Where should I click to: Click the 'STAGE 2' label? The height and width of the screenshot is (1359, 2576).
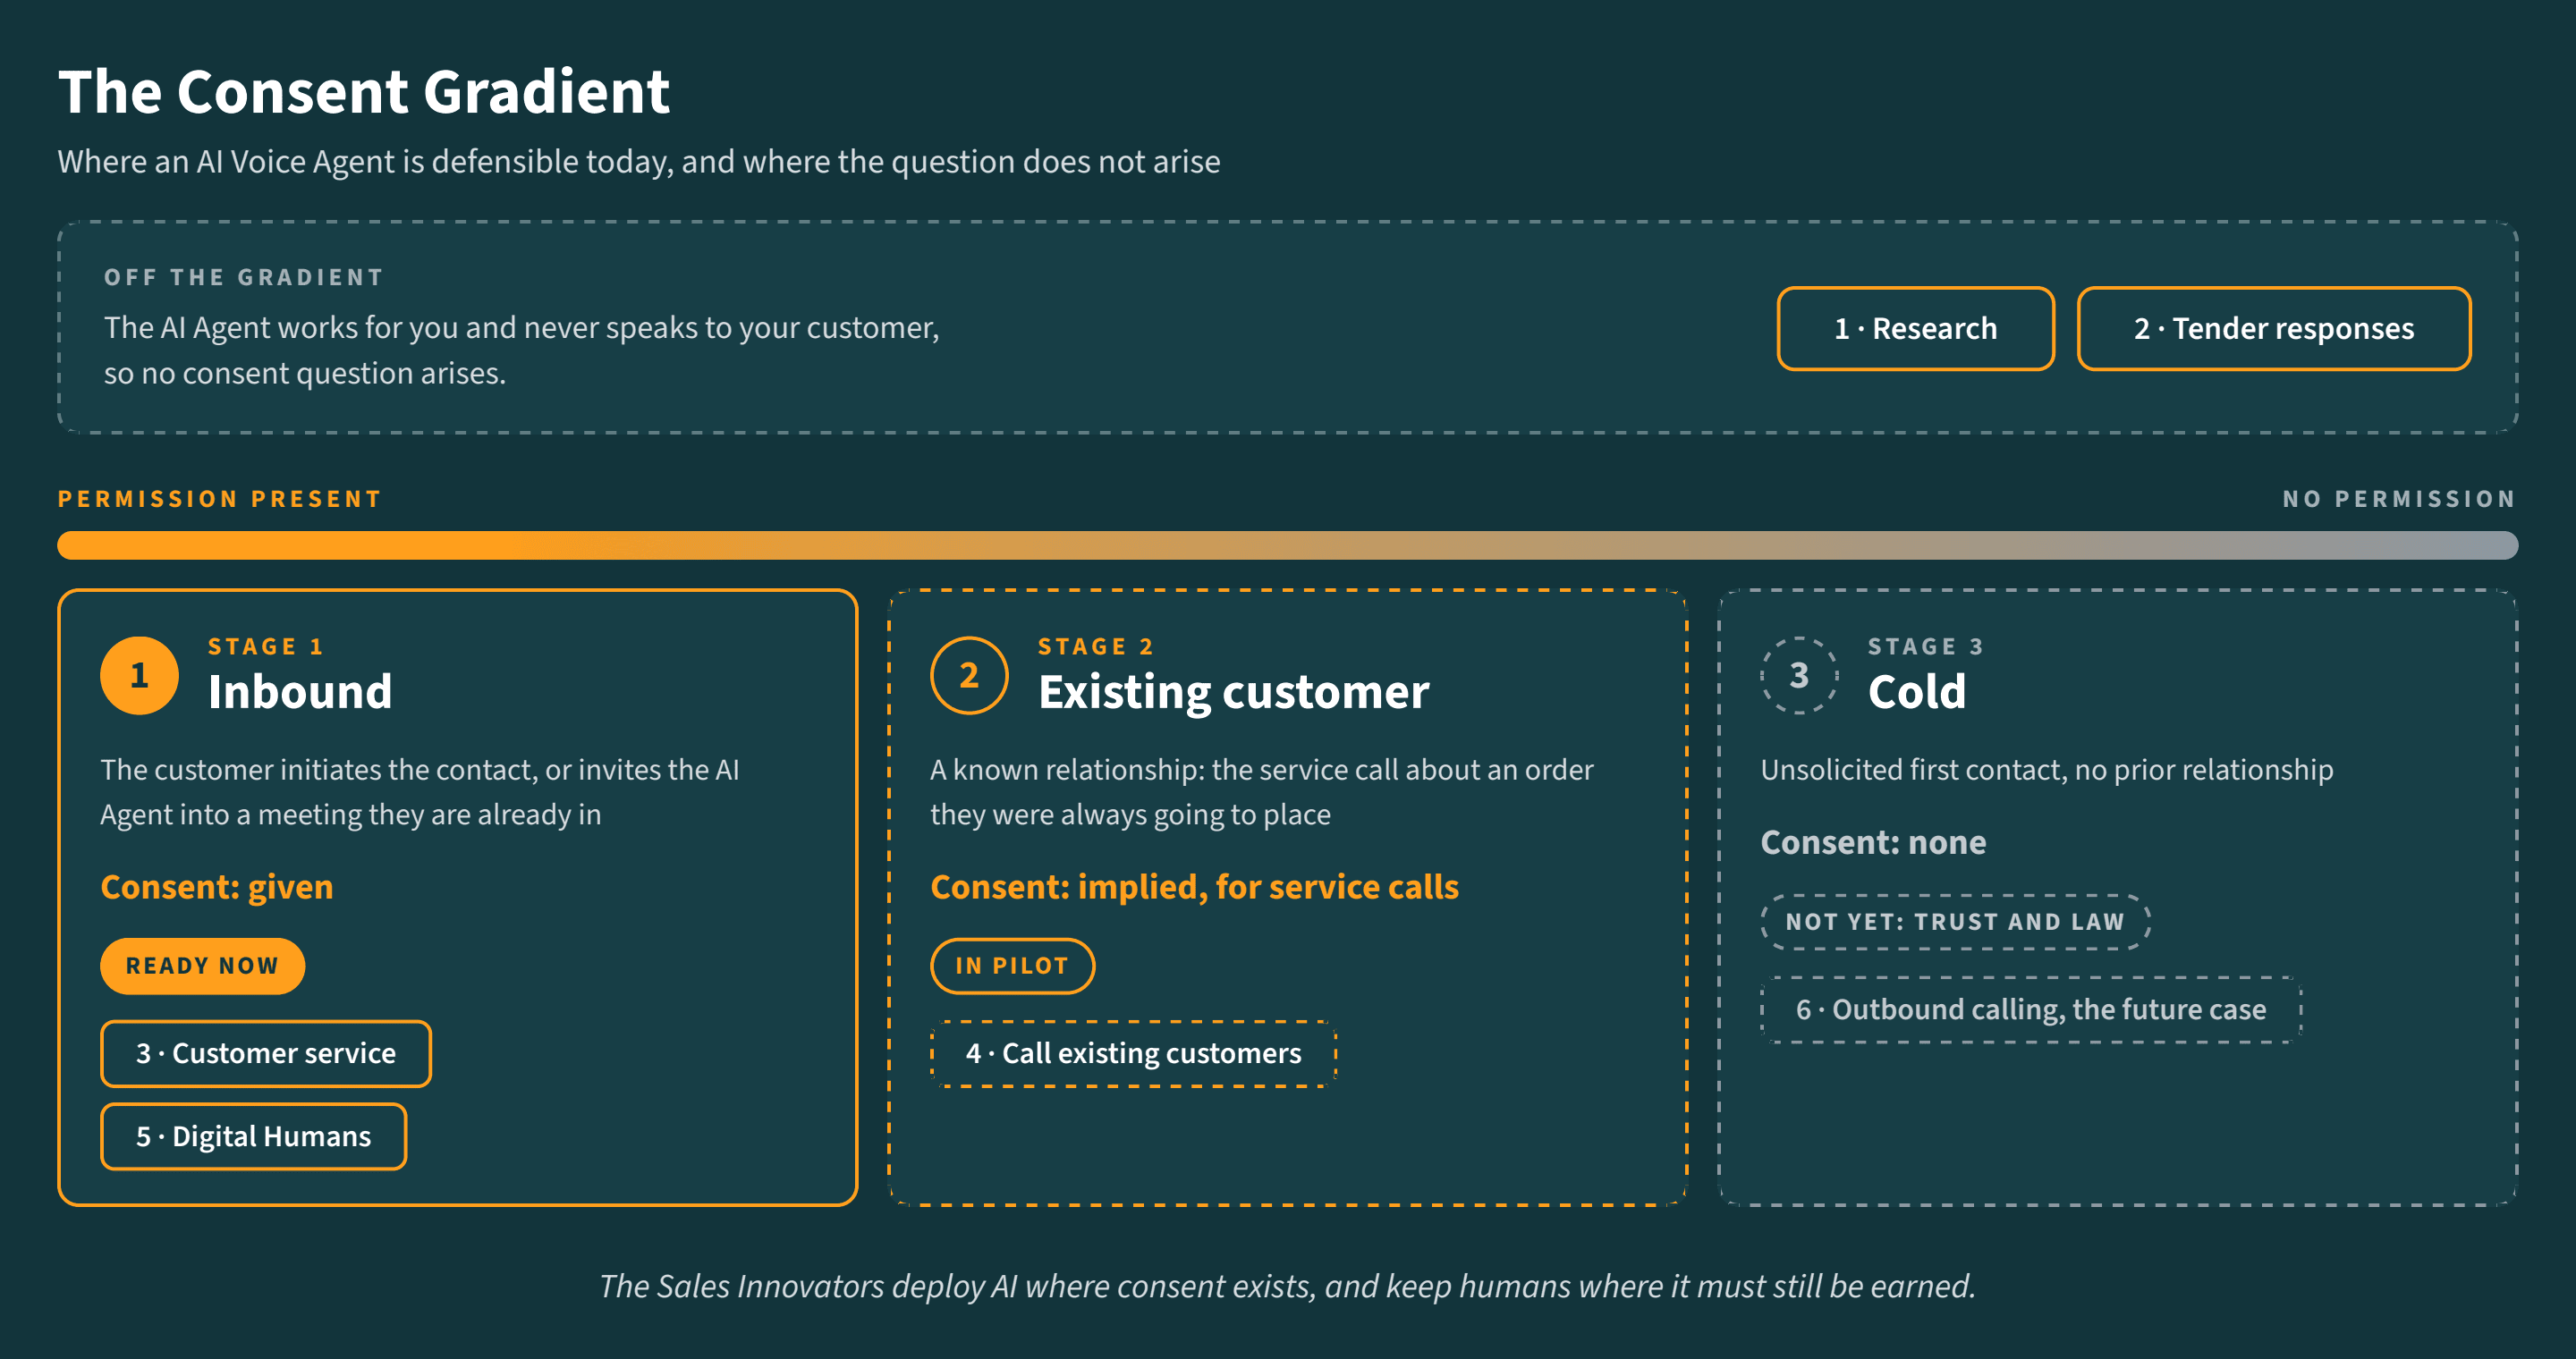1096,646
